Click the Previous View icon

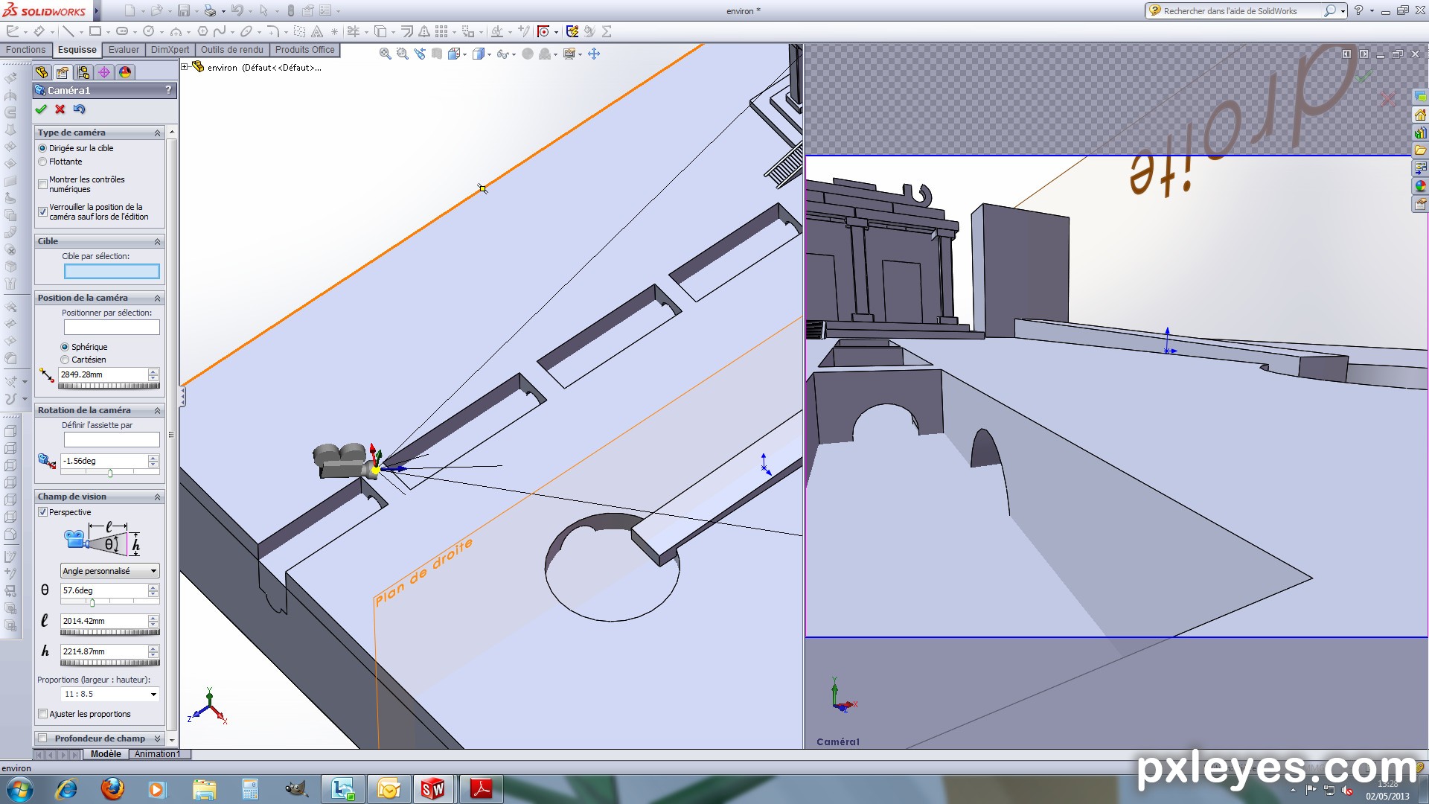tap(420, 54)
